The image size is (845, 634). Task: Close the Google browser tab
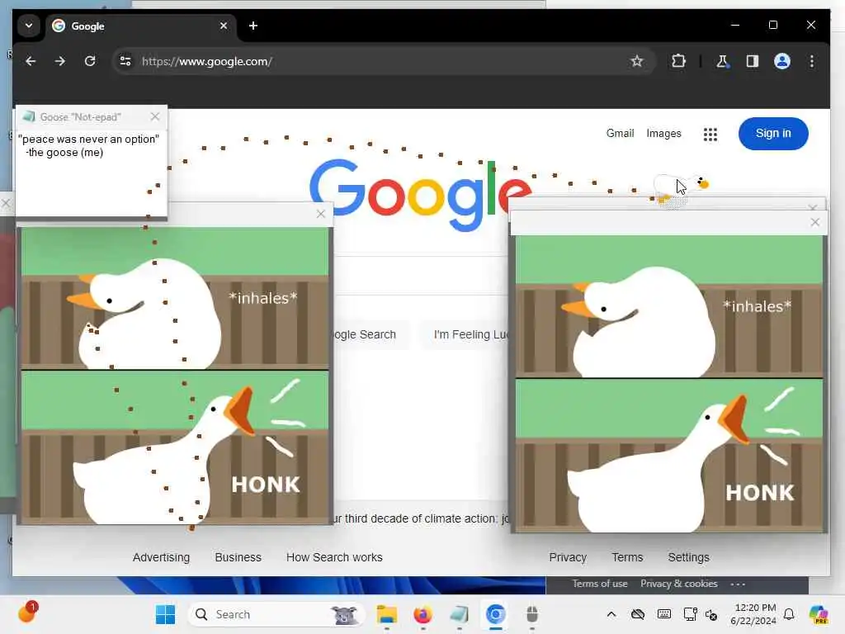pos(224,26)
